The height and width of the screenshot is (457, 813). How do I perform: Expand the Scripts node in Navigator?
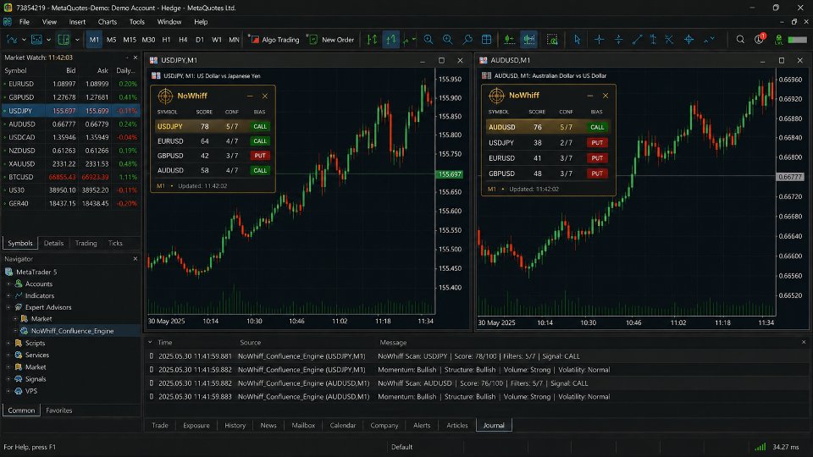point(8,343)
